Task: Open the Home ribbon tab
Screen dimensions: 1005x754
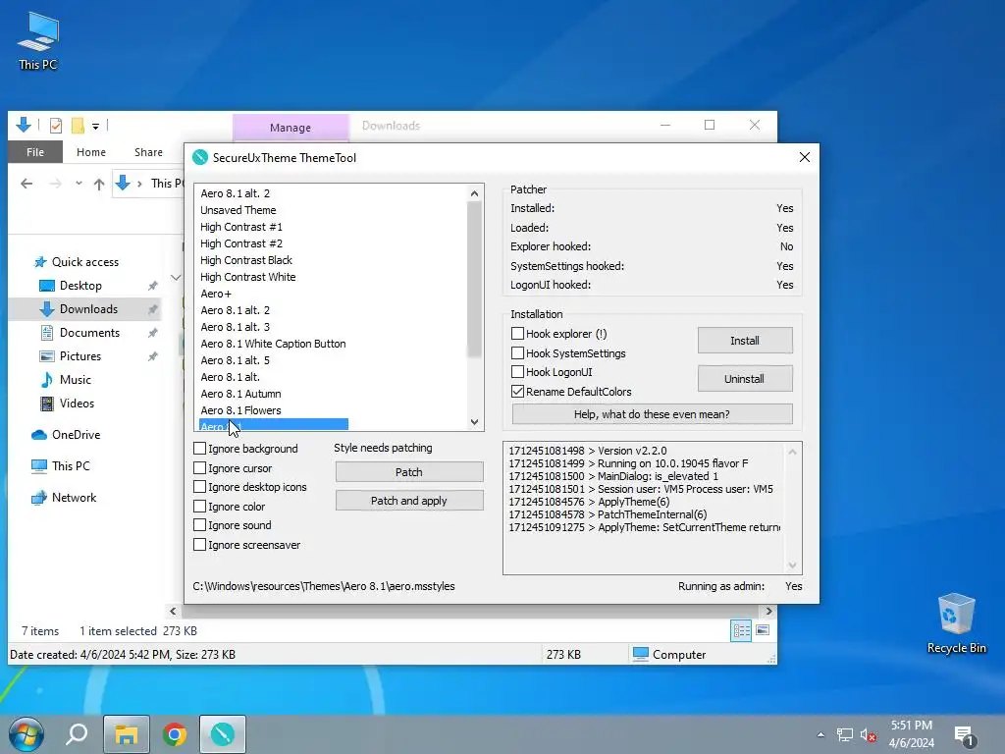Action: coord(91,152)
